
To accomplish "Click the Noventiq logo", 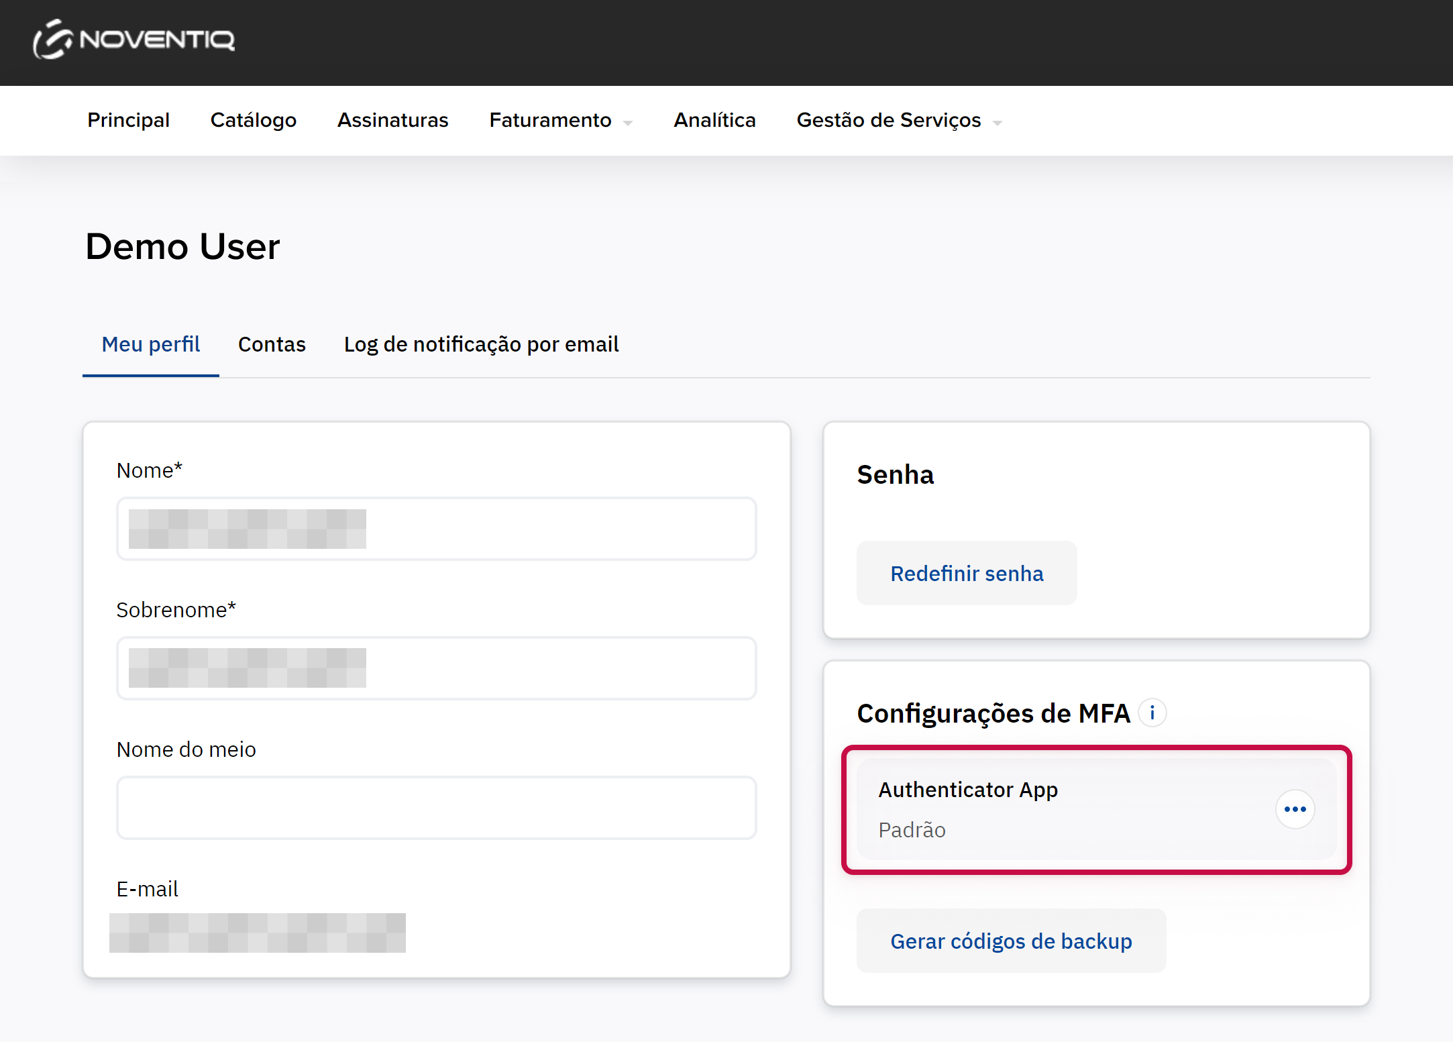I will pos(134,40).
